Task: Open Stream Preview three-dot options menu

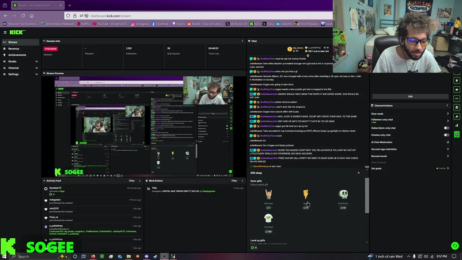Action: click(x=242, y=73)
